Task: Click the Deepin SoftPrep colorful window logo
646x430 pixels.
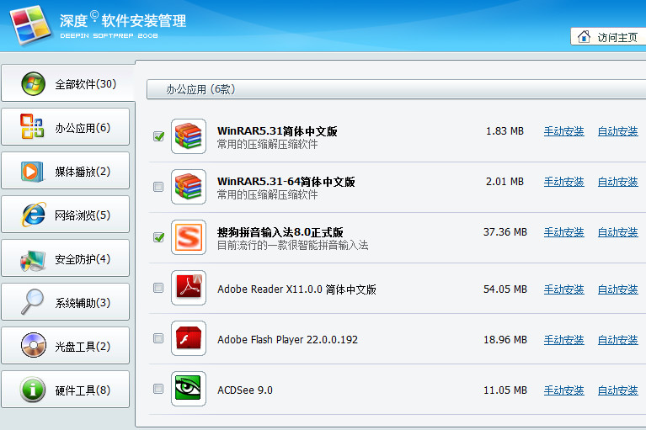Action: click(x=31, y=24)
